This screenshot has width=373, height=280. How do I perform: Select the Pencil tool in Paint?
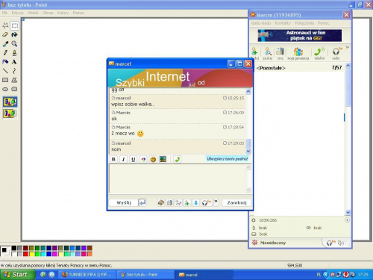coord(5,53)
